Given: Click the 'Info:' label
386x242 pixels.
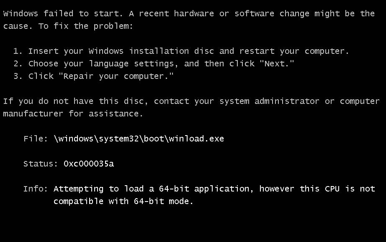Looking at the screenshot, I should pyautogui.click(x=36, y=189).
